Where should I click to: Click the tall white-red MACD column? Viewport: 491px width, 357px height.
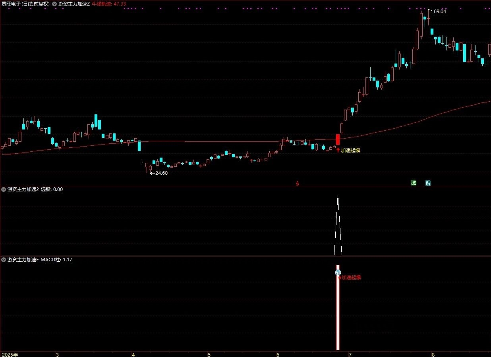[x=338, y=308]
